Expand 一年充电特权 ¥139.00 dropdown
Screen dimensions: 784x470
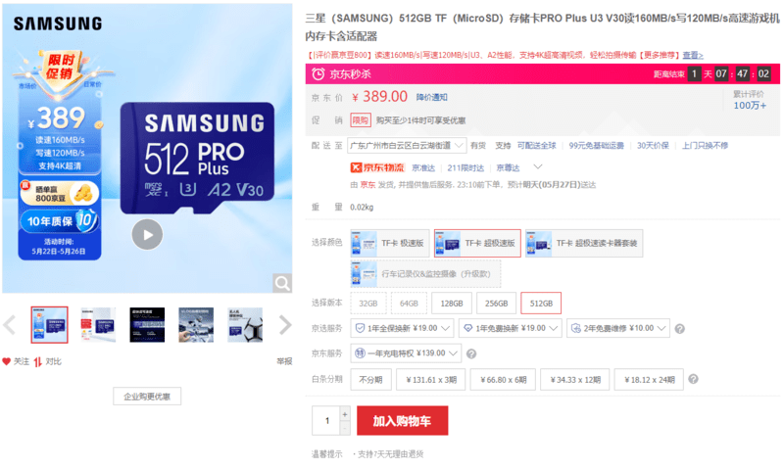pos(406,353)
